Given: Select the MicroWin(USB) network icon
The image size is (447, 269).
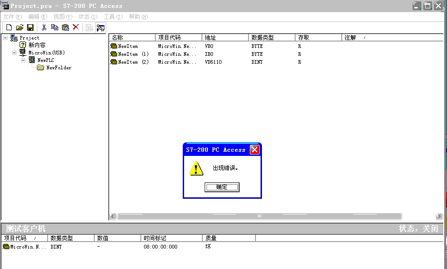Looking at the screenshot, I should (x=22, y=53).
